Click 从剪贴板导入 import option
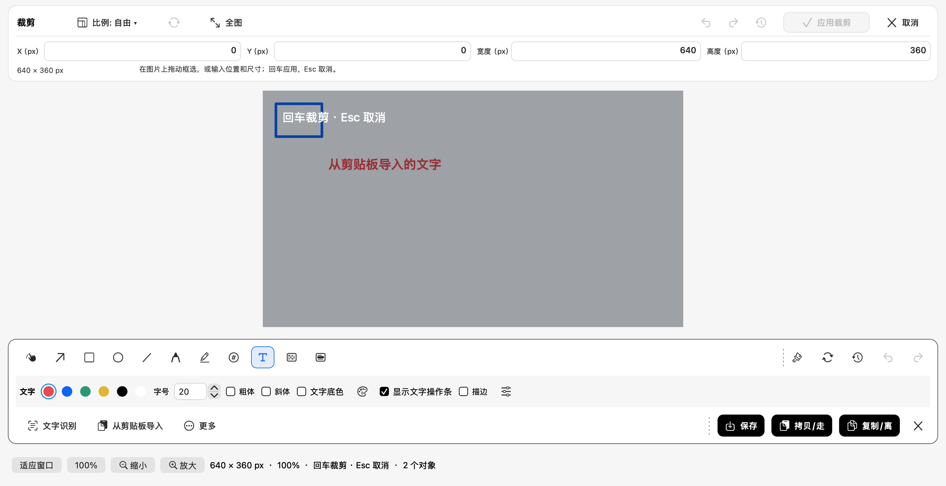Viewport: 946px width, 486px height. (x=130, y=426)
